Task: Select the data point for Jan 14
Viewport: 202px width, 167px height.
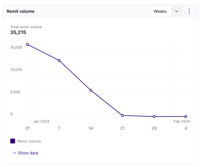Action: [x=91, y=90]
